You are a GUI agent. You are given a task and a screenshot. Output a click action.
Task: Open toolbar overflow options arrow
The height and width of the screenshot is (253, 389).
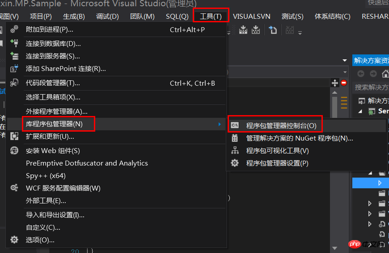point(300,33)
